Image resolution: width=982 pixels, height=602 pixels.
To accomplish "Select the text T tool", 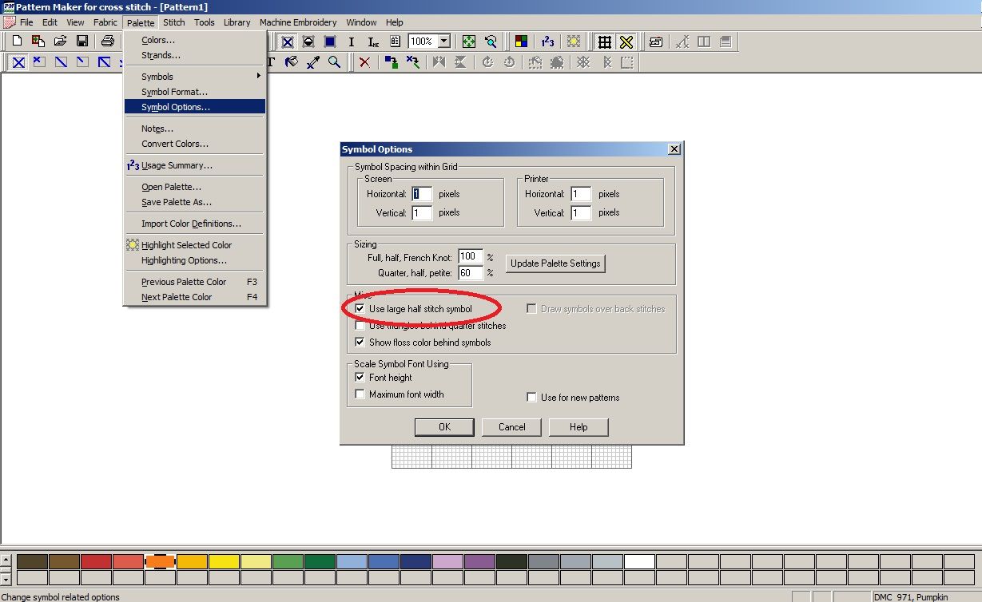I will [x=272, y=61].
